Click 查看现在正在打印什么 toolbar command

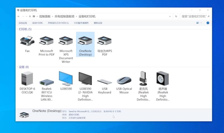click(x=58, y=23)
